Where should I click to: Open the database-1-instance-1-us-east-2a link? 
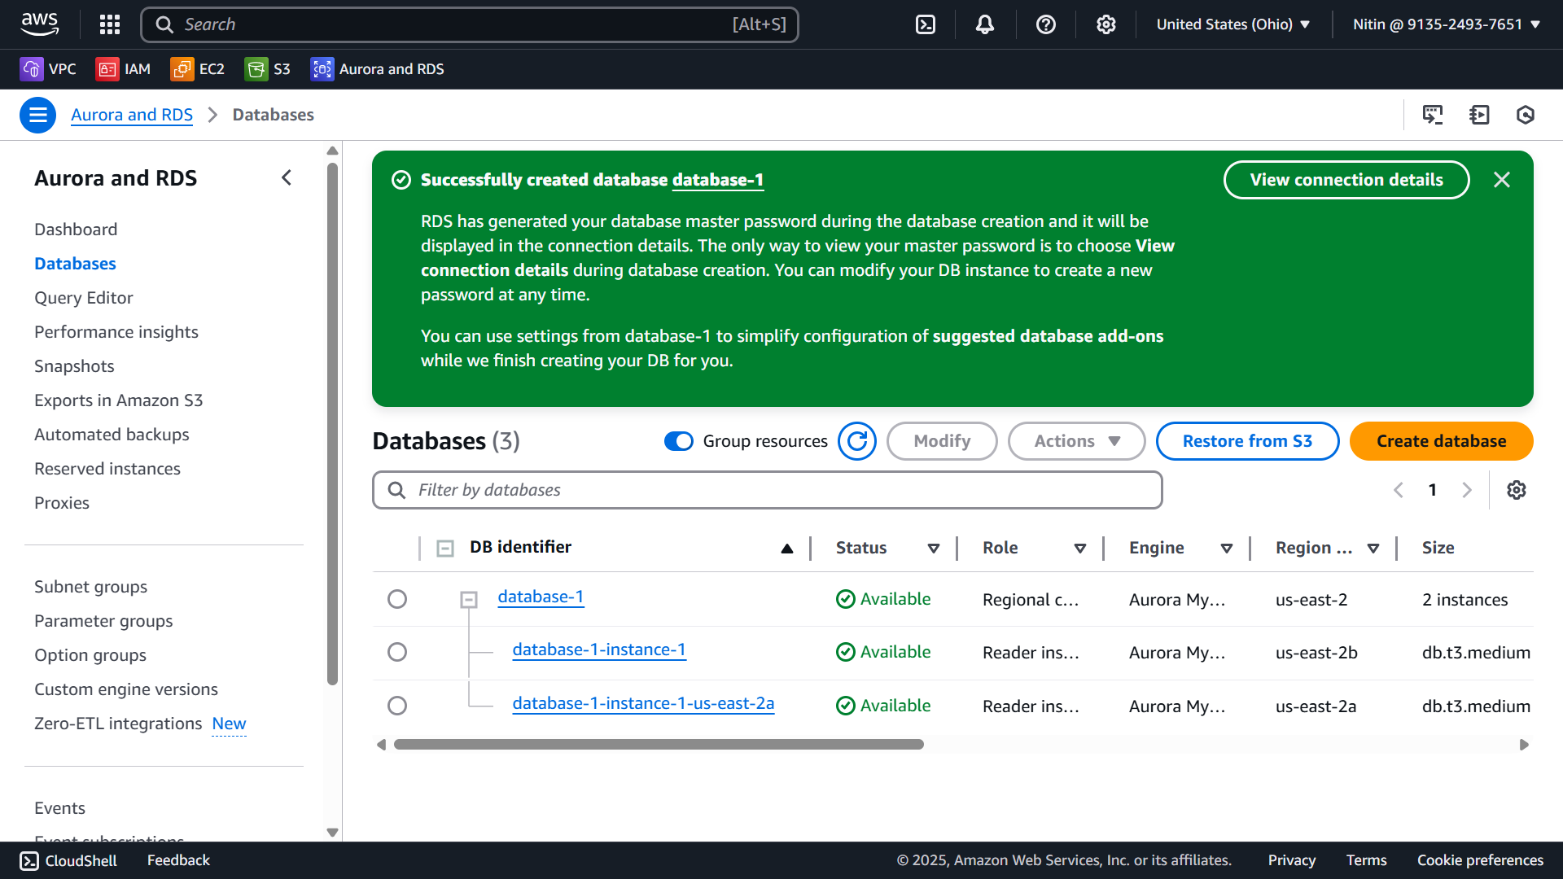click(x=643, y=704)
